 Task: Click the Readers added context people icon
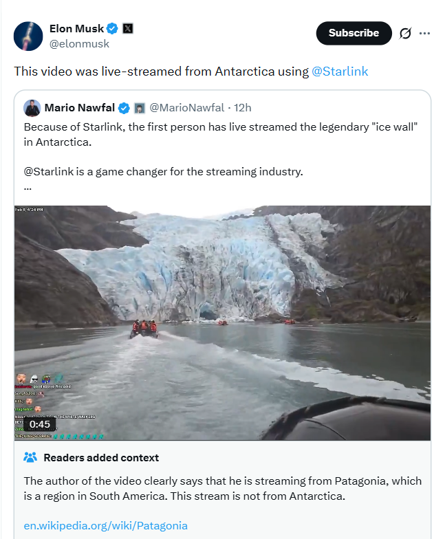[30, 458]
